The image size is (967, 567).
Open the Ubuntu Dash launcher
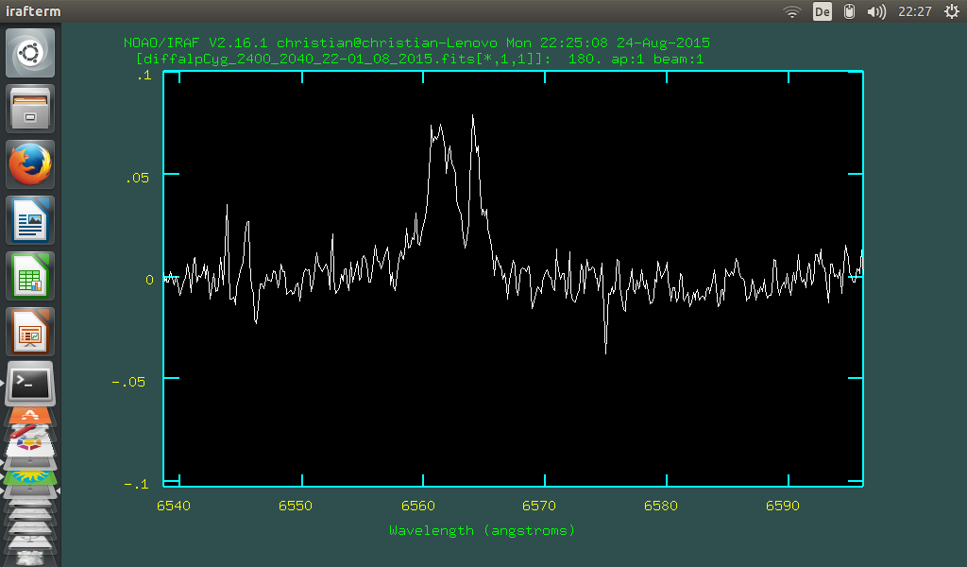31,53
